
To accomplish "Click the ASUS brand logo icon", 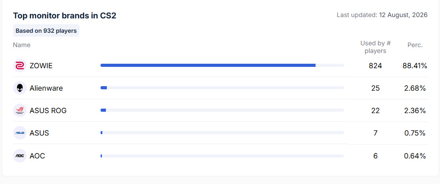I will coord(20,133).
